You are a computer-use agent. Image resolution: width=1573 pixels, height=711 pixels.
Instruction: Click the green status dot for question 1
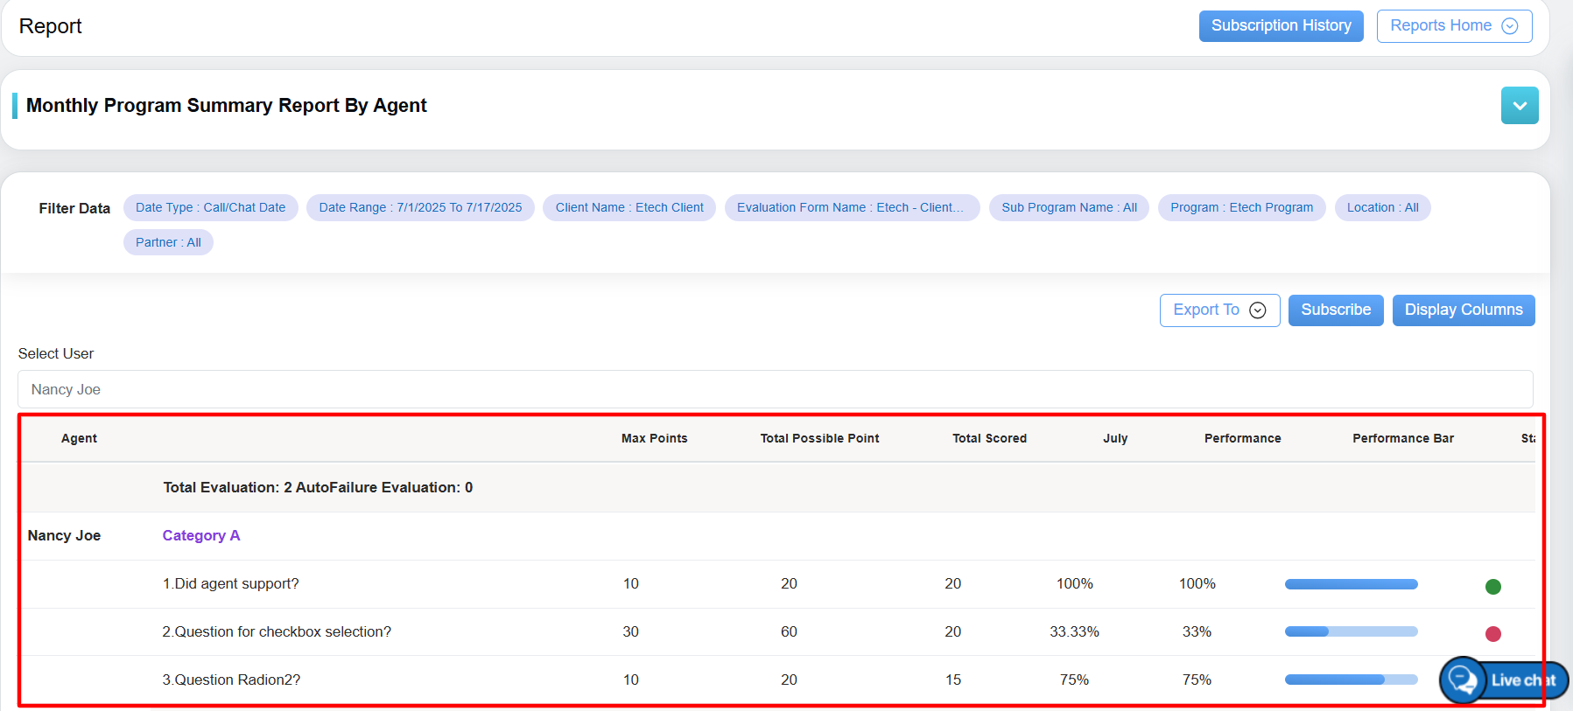click(1492, 586)
